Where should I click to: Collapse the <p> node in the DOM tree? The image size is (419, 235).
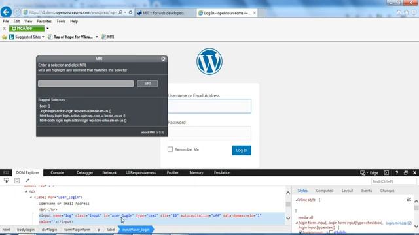pyautogui.click(x=26, y=191)
